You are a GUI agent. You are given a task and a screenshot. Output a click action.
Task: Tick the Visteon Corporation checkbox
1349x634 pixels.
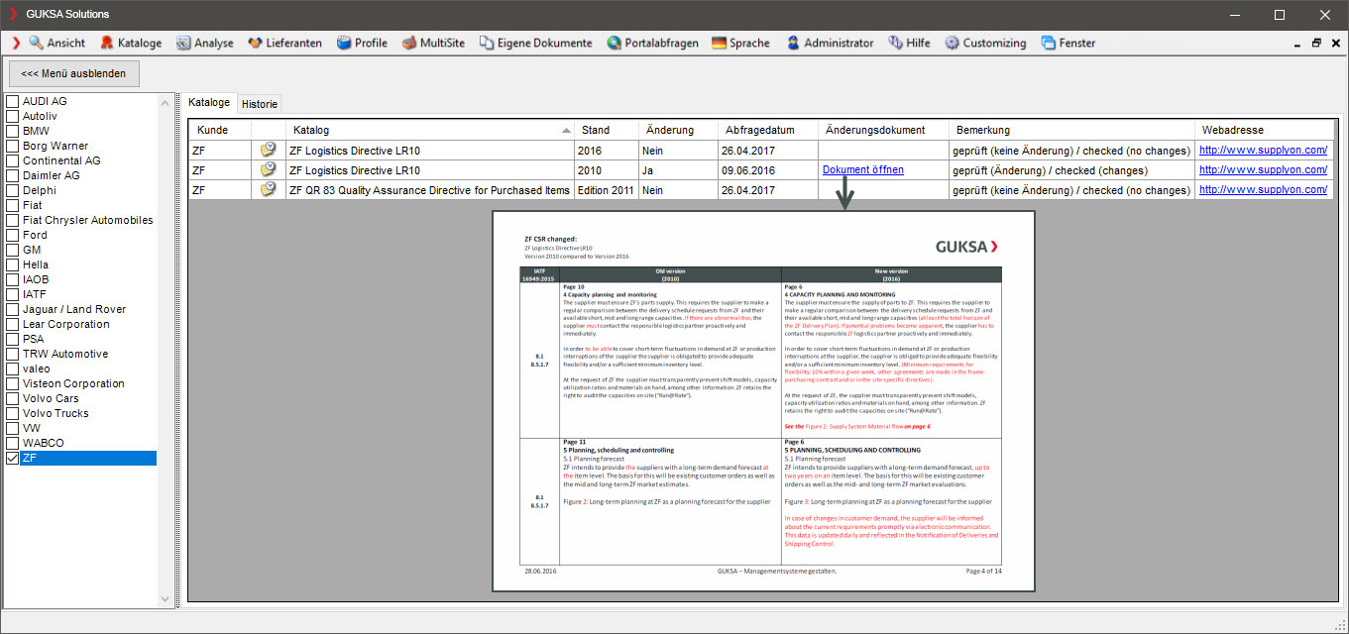point(13,383)
